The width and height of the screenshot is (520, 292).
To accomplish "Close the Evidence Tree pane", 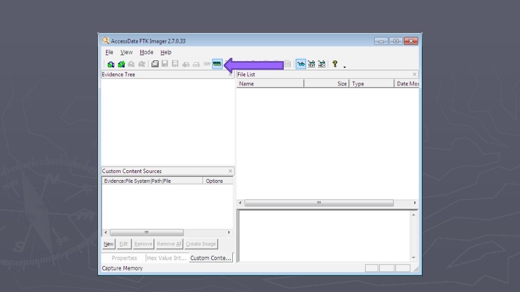I will [231, 75].
